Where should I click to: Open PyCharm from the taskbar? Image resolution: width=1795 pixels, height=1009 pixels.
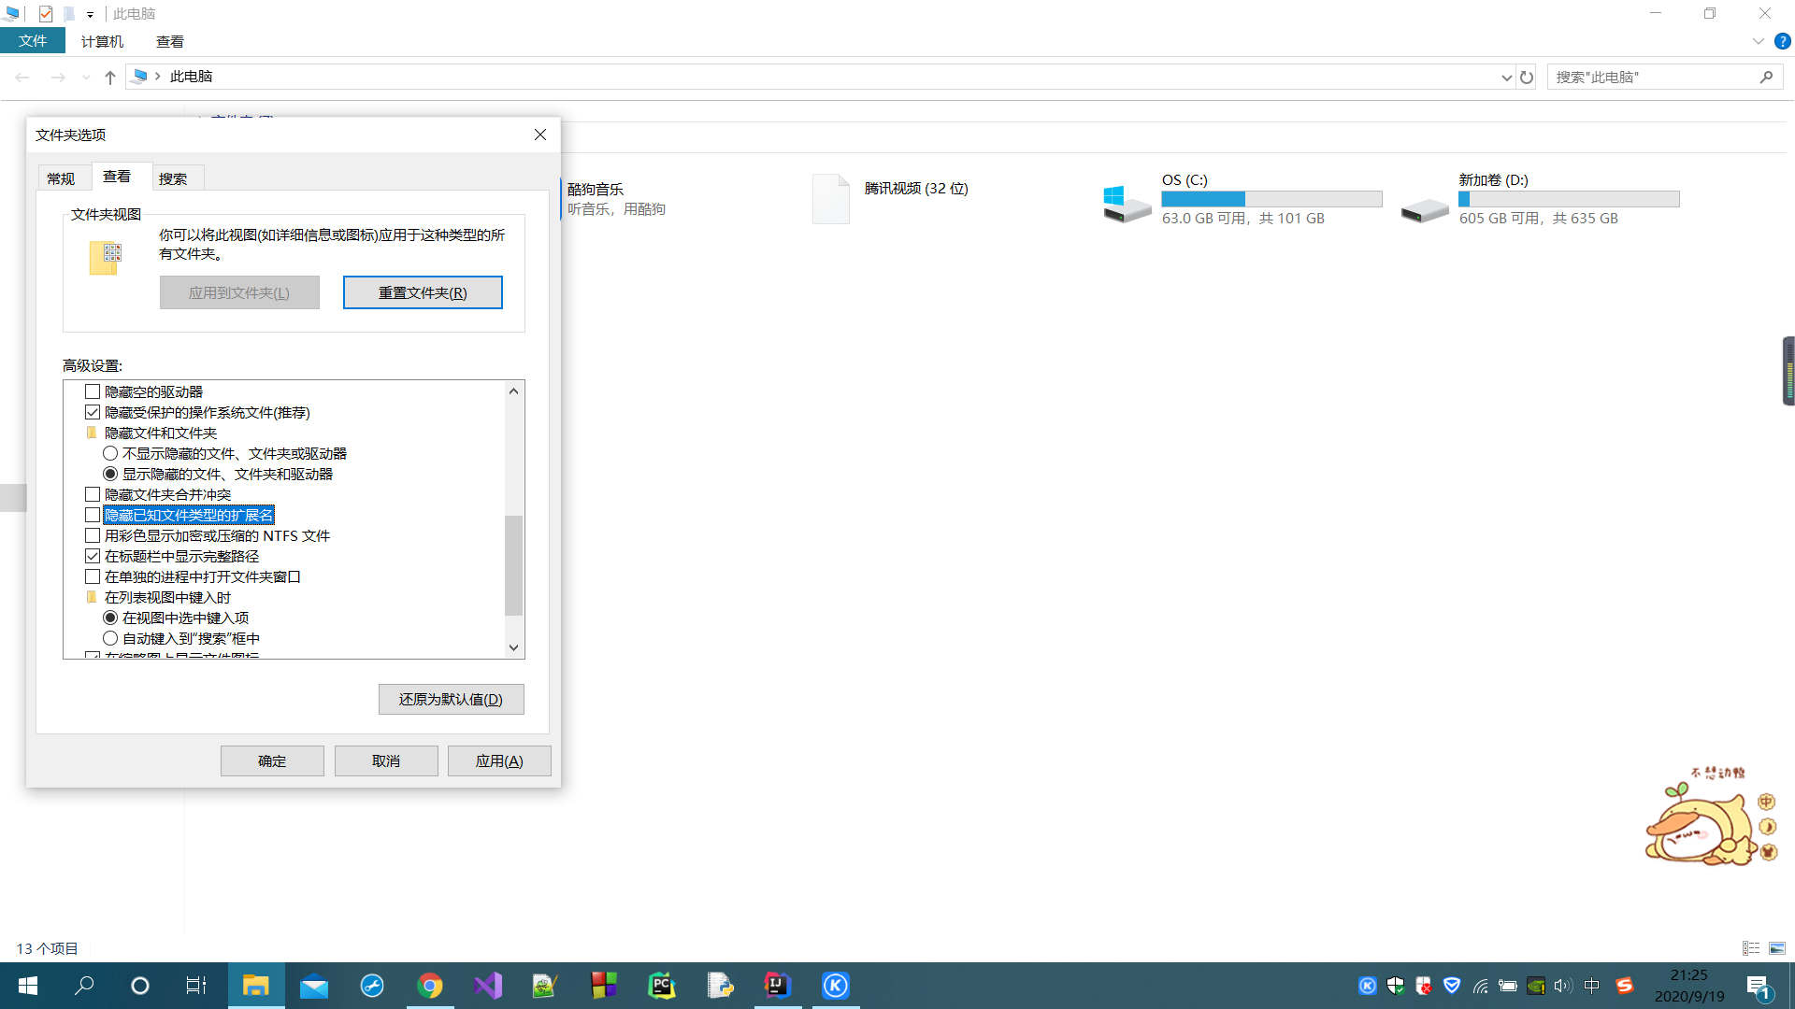pyautogui.click(x=662, y=986)
